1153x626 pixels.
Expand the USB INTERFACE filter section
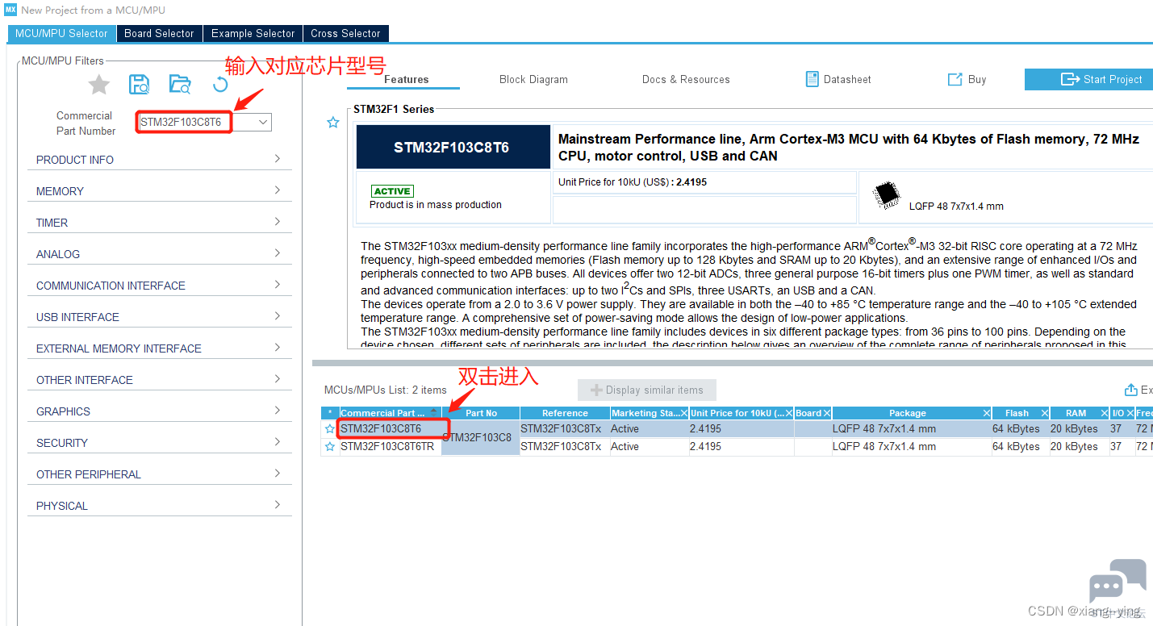point(159,317)
